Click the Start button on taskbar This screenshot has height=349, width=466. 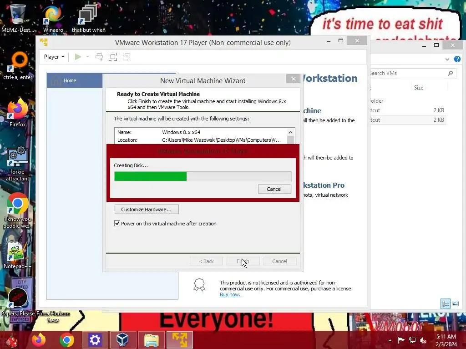12,340
